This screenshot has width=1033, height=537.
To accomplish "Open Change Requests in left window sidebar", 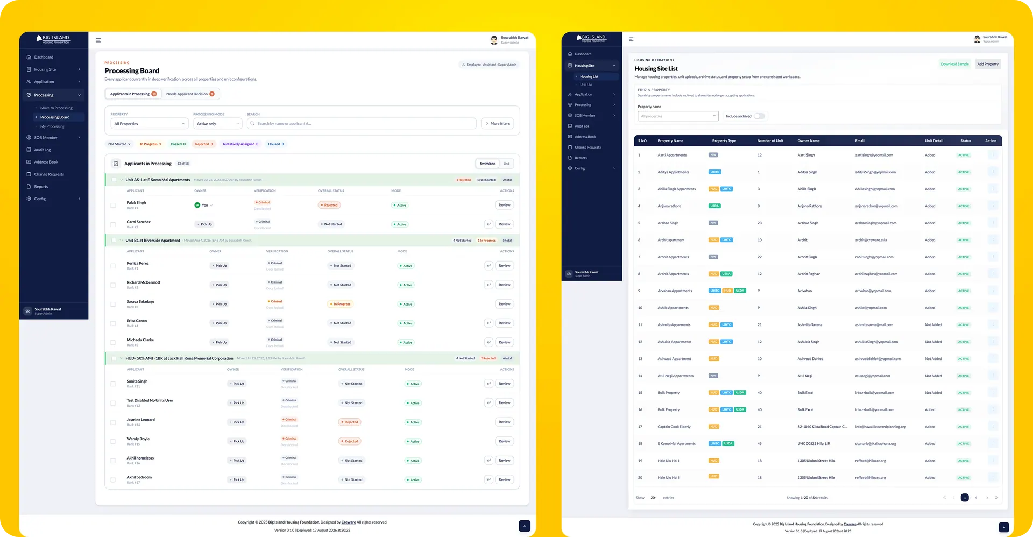I will tap(49, 174).
